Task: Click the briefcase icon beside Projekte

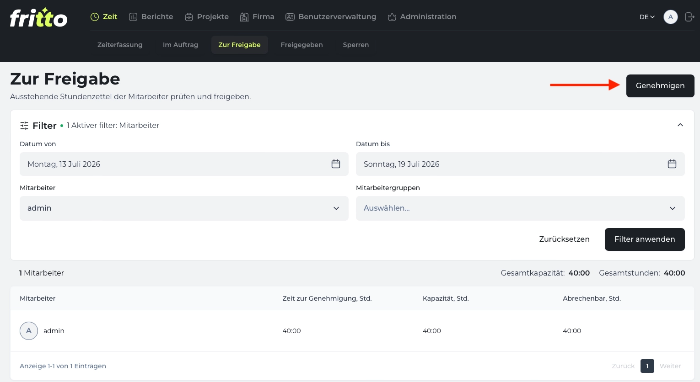Action: [189, 17]
